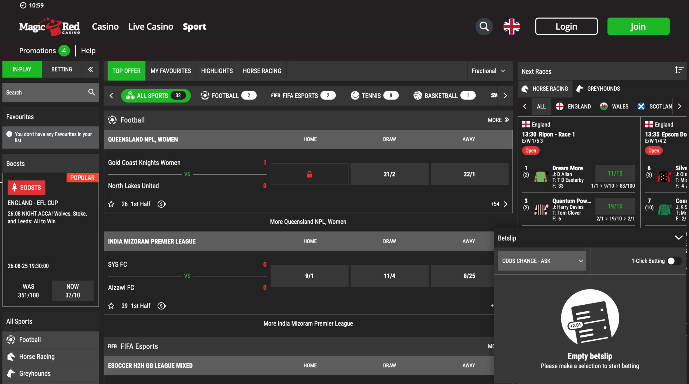Click the MagicRed Casino logo
This screenshot has height=384, width=689.
point(50,27)
